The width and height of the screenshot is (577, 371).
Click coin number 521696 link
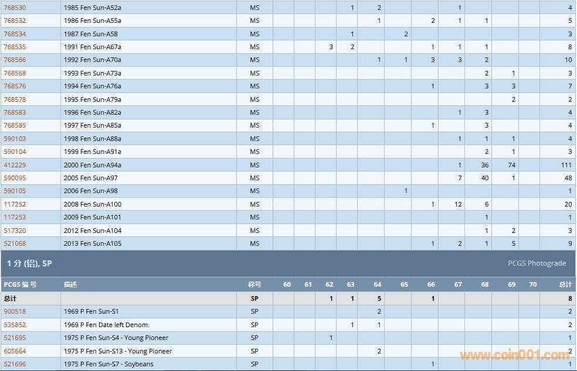(15, 364)
